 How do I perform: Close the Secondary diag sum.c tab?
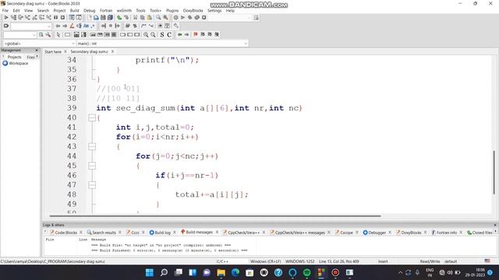(x=112, y=51)
